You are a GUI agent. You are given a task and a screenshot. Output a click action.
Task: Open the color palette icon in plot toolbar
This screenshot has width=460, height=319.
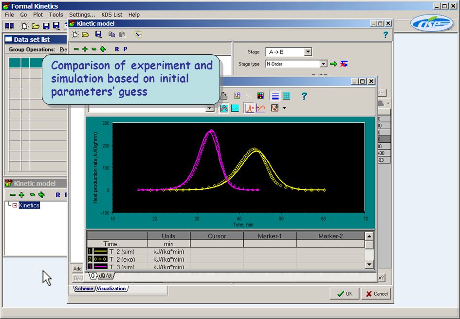(260, 96)
